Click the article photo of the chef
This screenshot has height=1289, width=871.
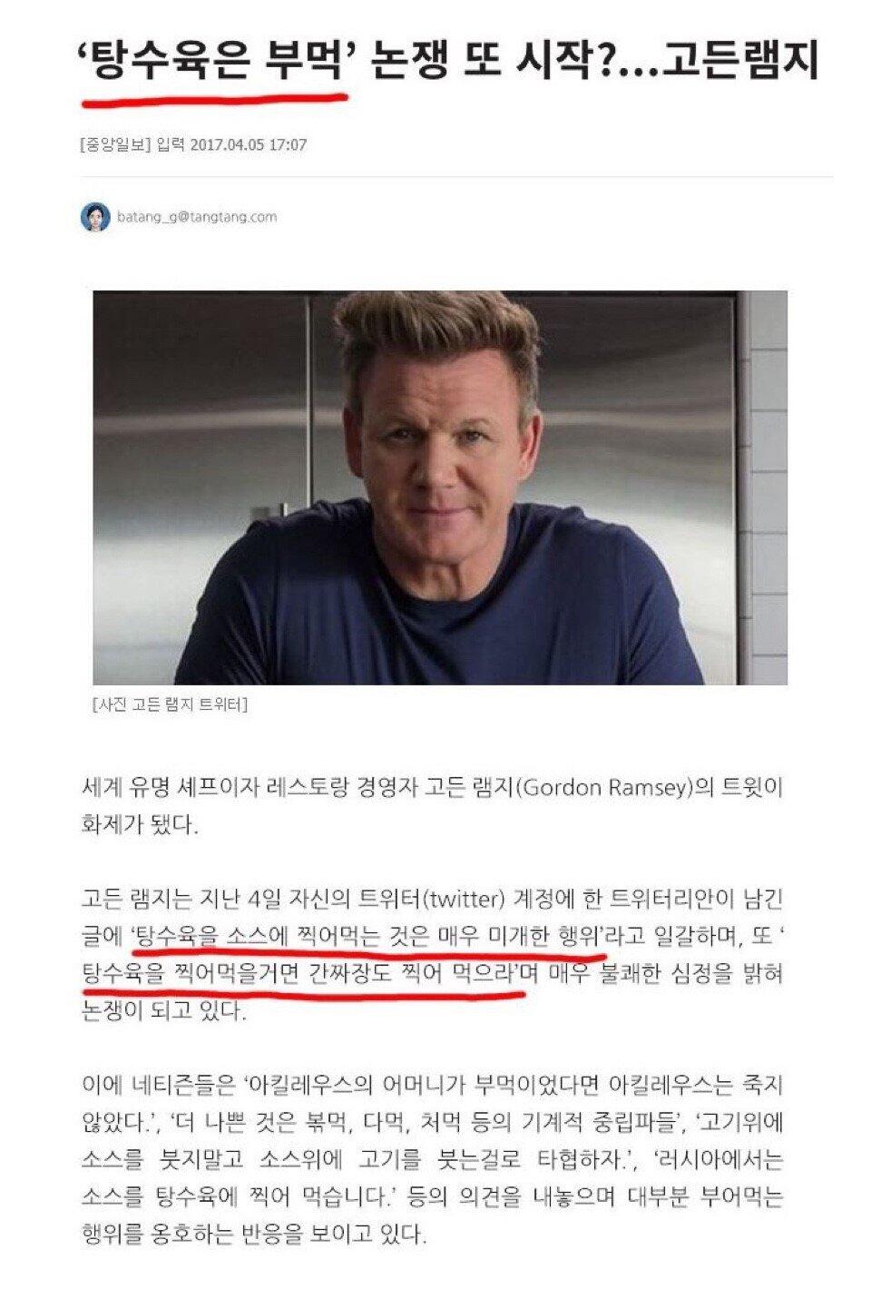[x=440, y=487]
